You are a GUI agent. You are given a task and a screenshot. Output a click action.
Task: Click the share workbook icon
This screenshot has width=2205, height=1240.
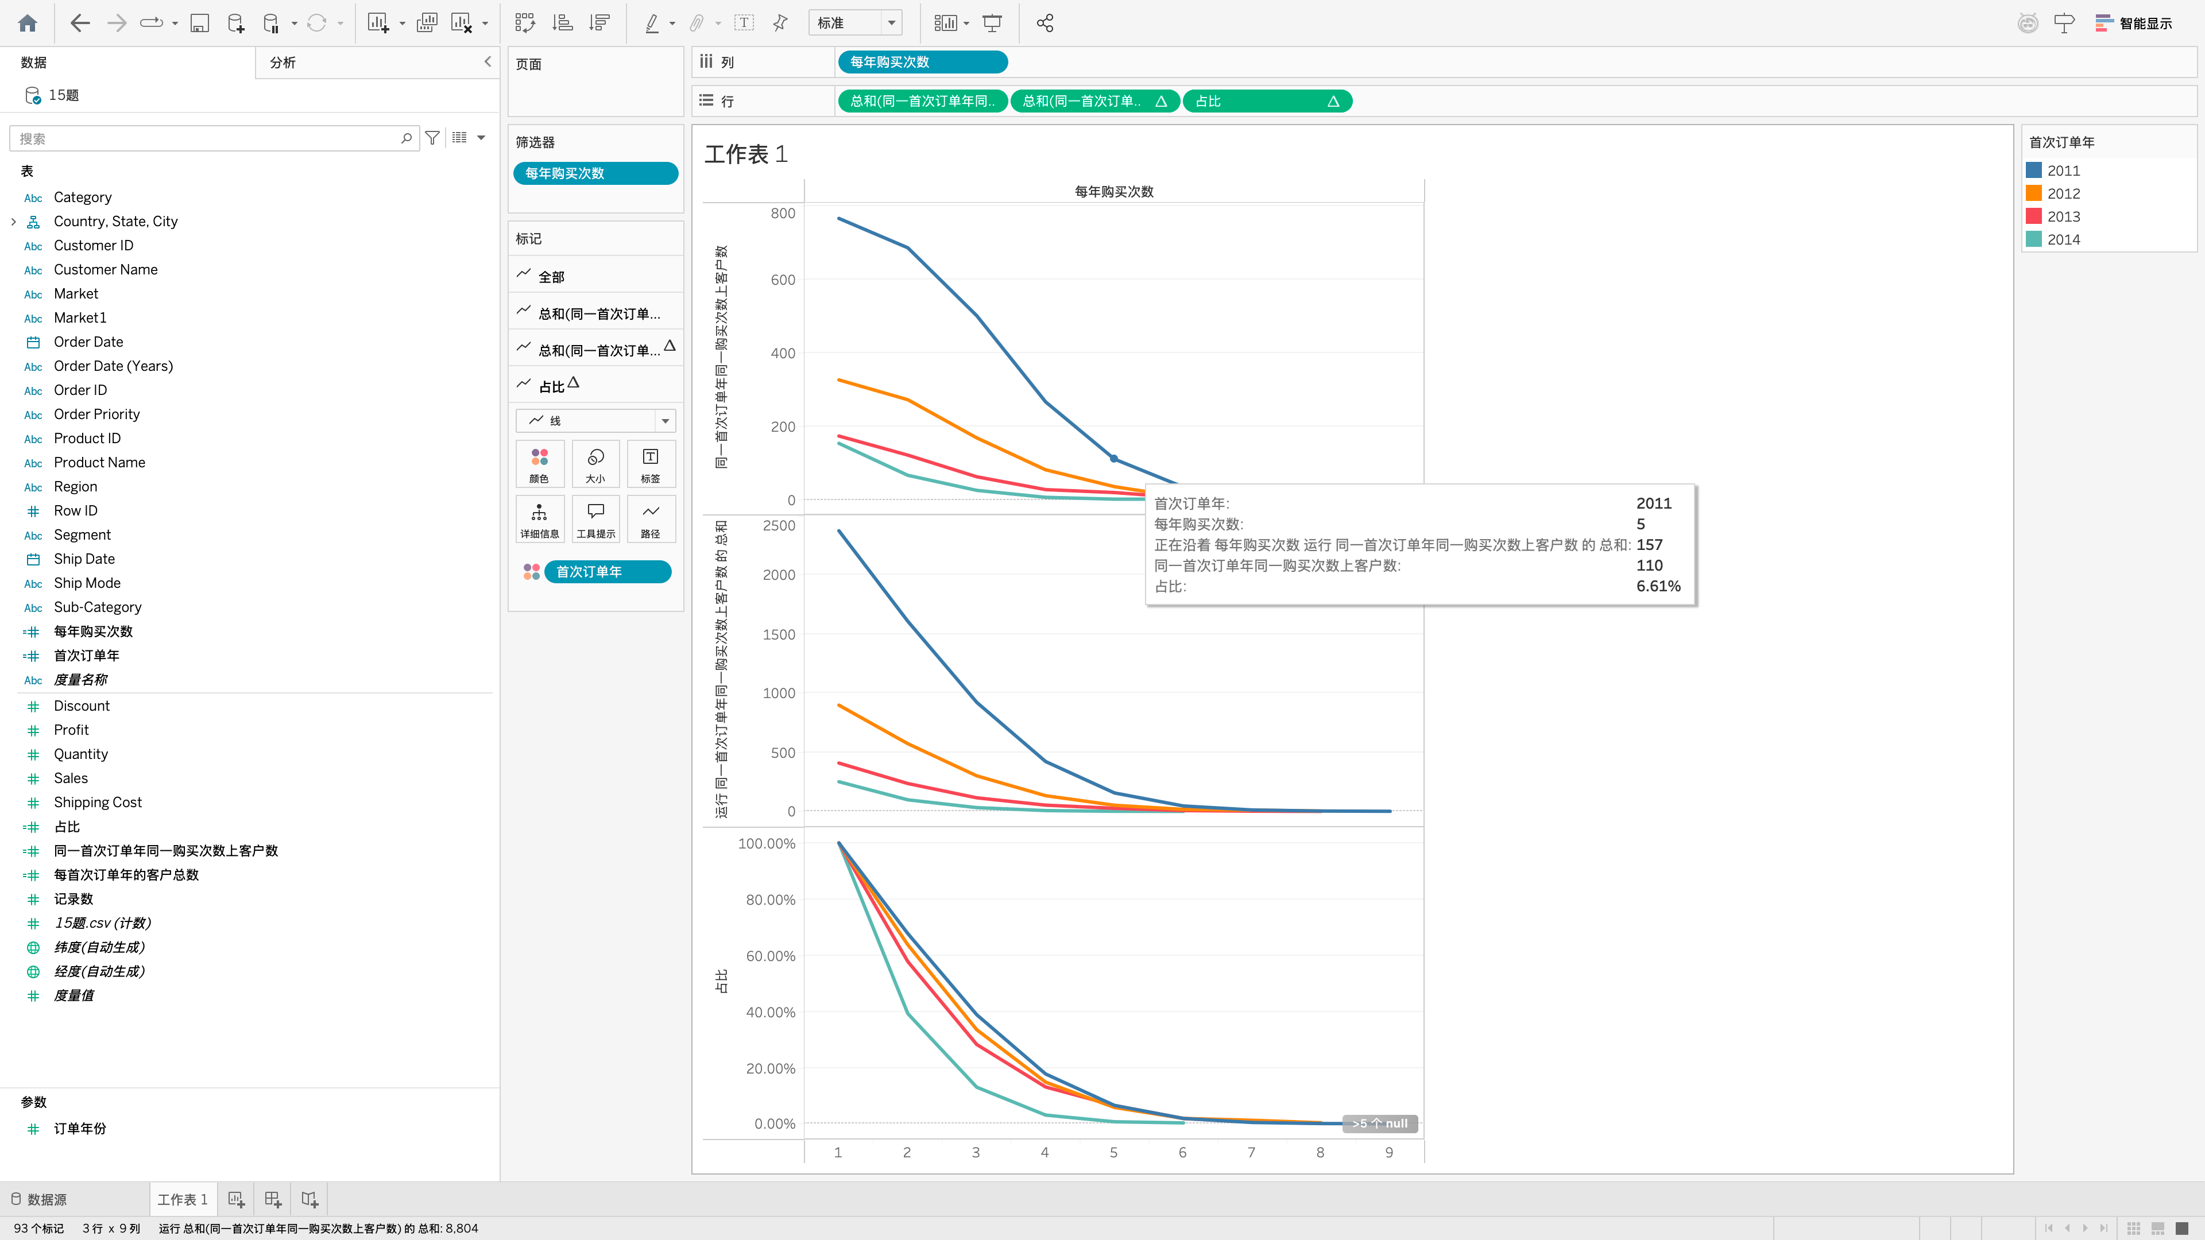[1045, 23]
